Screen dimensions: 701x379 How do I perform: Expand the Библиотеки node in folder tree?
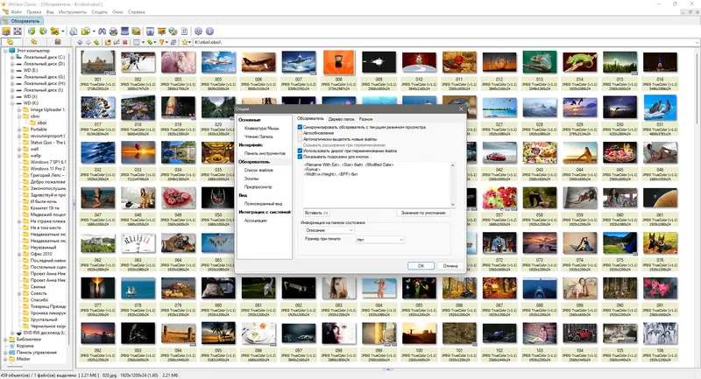tap(6, 340)
